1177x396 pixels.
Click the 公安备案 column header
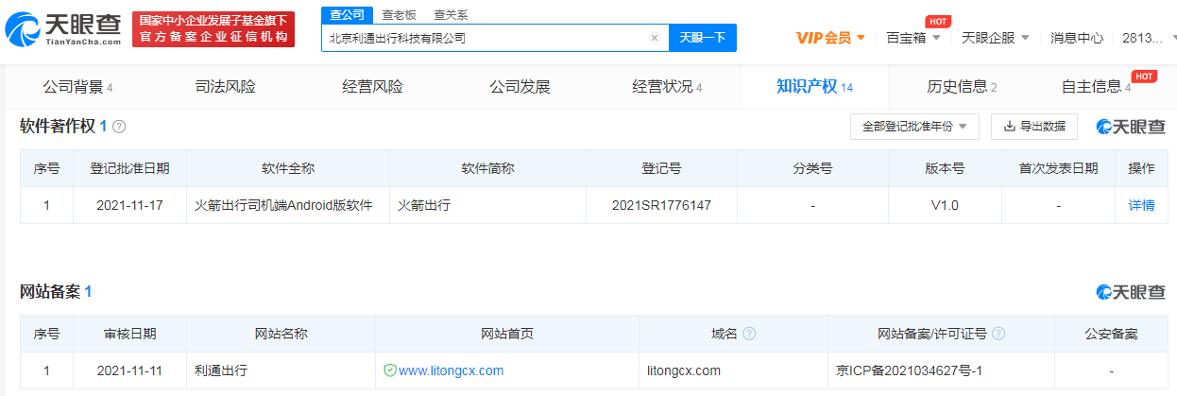[1111, 334]
